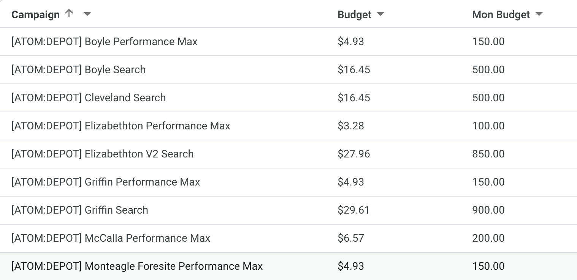Select Monteagle Foresite Performance Max campaign

pyautogui.click(x=137, y=266)
